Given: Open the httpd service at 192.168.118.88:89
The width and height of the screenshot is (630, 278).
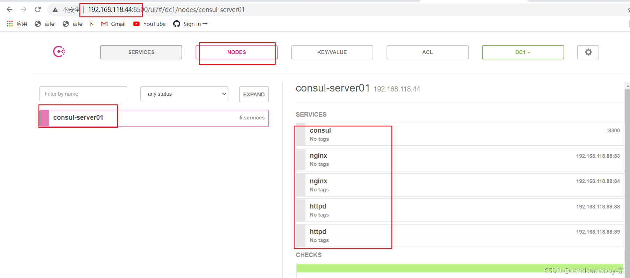Looking at the screenshot, I should pos(460,236).
